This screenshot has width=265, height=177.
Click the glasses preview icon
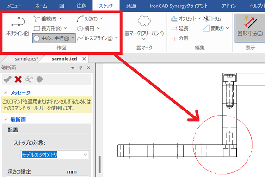click(x=29, y=79)
